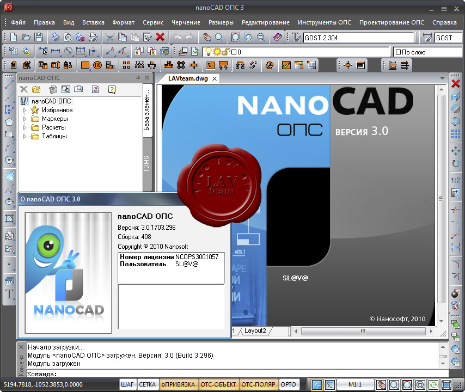Click the padlock layer lock icon
The width and height of the screenshot is (465, 392).
pyautogui.click(x=227, y=52)
